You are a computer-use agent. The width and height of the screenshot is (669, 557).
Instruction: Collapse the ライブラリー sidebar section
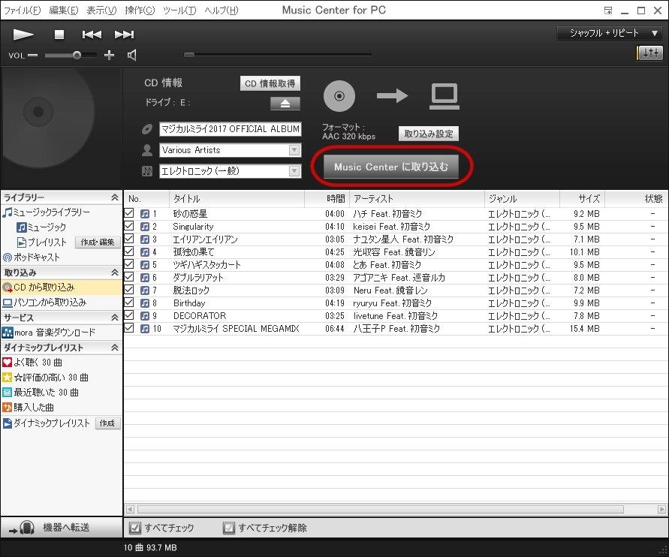coord(114,197)
